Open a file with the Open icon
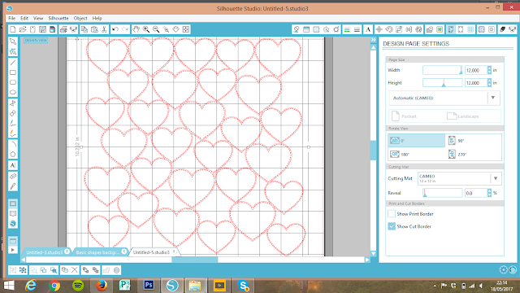This screenshot has height=293, width=520. (x=23, y=29)
